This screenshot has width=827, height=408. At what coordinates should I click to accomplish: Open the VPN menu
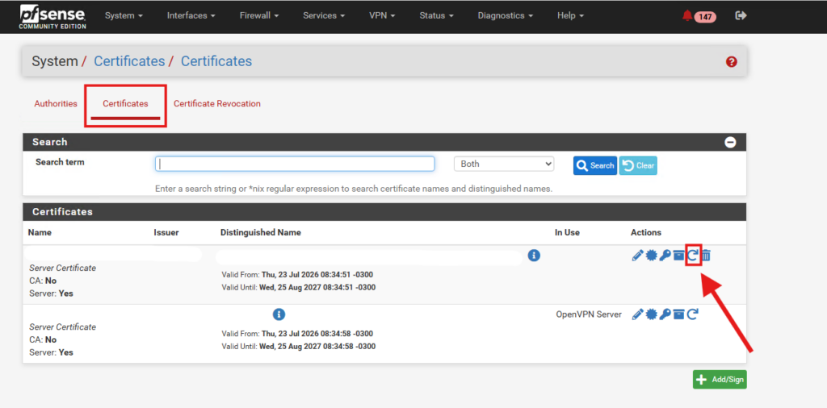(382, 16)
